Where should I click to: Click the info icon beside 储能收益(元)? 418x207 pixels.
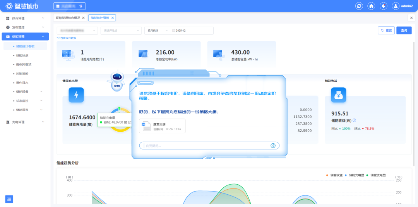[354, 120]
